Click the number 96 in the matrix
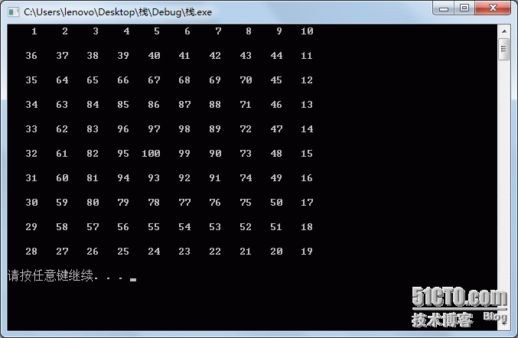 (x=123, y=129)
